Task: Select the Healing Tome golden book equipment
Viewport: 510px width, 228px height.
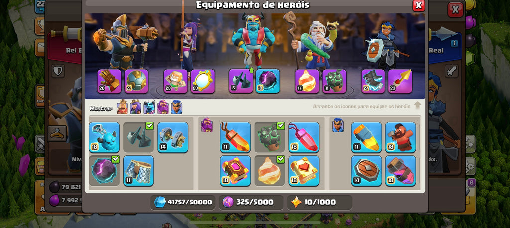Action: pyautogui.click(x=304, y=171)
